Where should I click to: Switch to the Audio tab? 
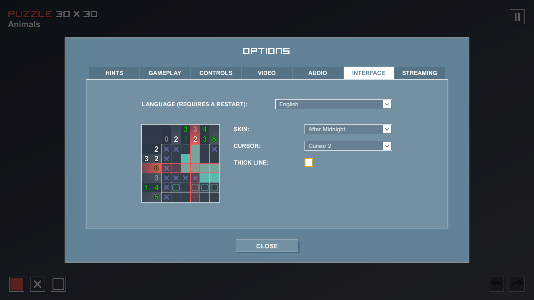coord(317,72)
